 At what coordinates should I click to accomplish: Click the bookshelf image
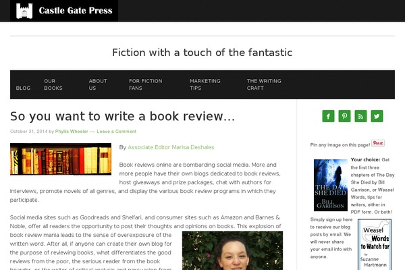pos(61,159)
